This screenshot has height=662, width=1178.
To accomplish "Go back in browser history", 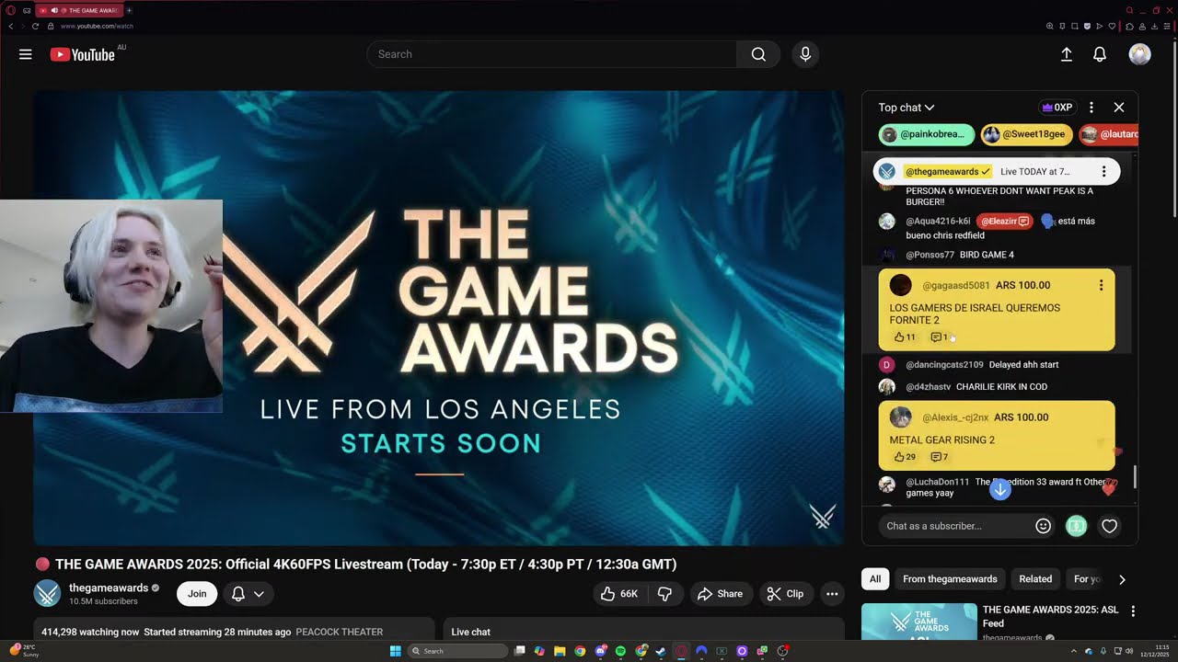I will [x=10, y=26].
